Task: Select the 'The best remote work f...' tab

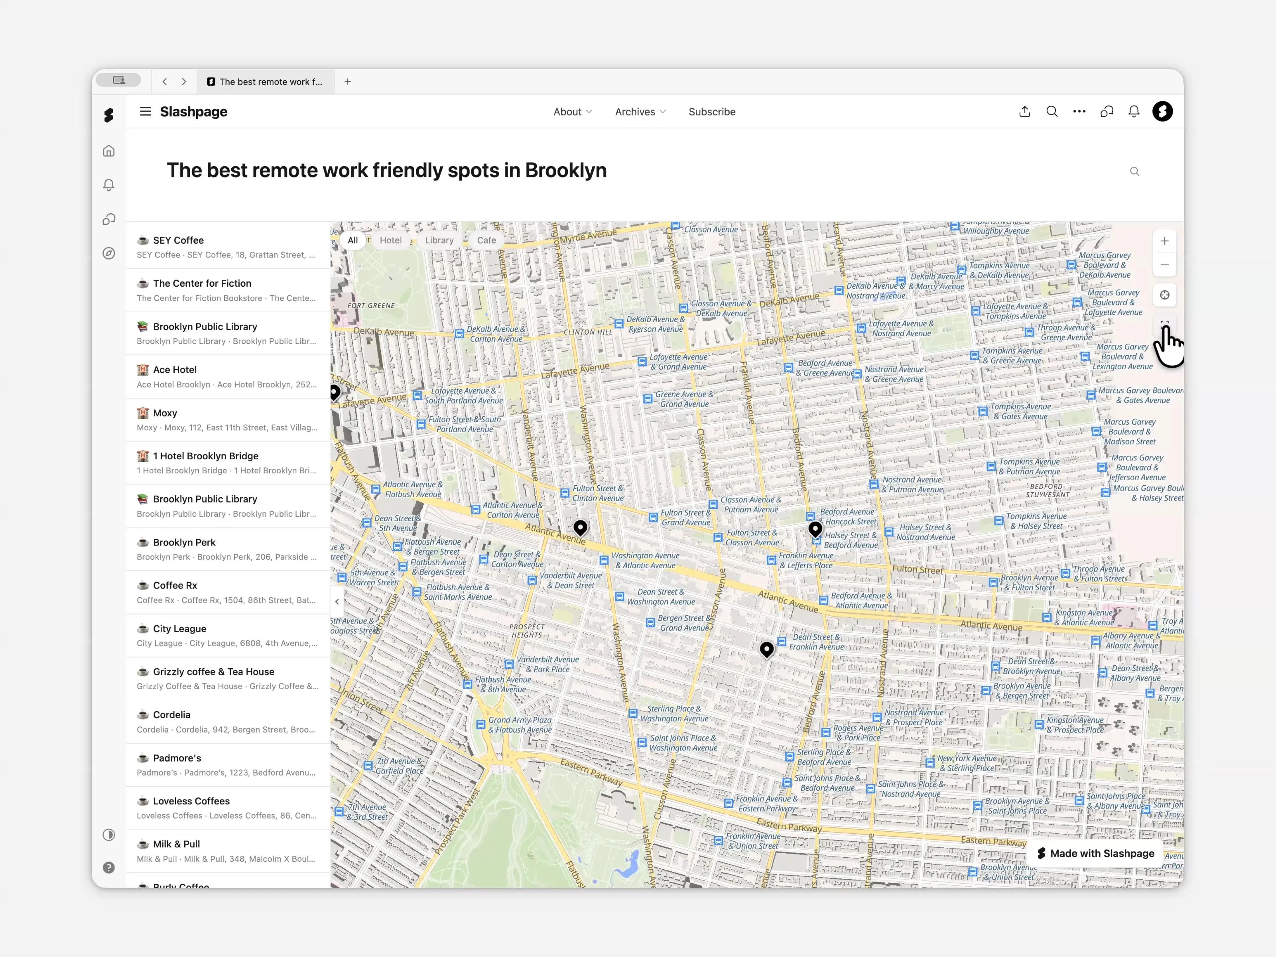Action: (265, 82)
